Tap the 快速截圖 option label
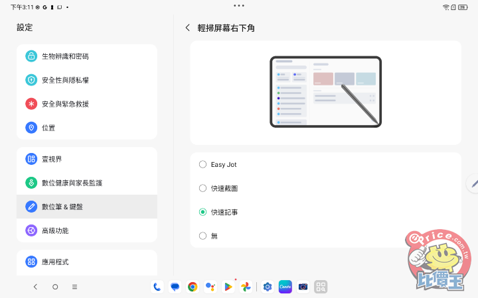Viewport: 478px width, 298px height. pyautogui.click(x=224, y=188)
